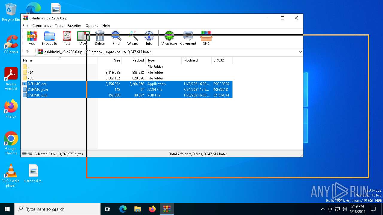Screen dimensions: 383x215
Task: Go up one folder level arrow
Action: 27,52
